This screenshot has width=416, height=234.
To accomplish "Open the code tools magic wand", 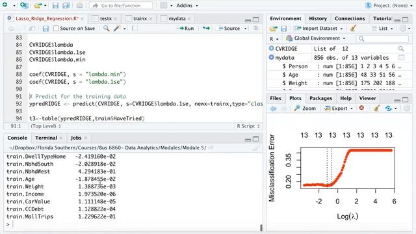I will click(117, 28).
